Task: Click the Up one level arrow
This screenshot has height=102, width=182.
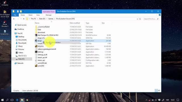Action: (24, 19)
